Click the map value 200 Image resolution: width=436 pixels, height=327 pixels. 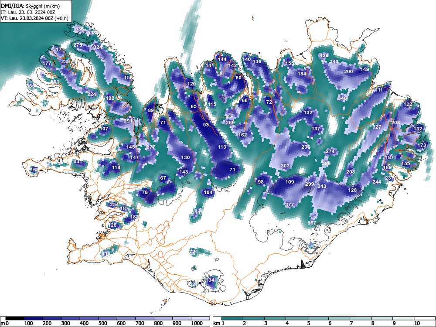[348, 72]
